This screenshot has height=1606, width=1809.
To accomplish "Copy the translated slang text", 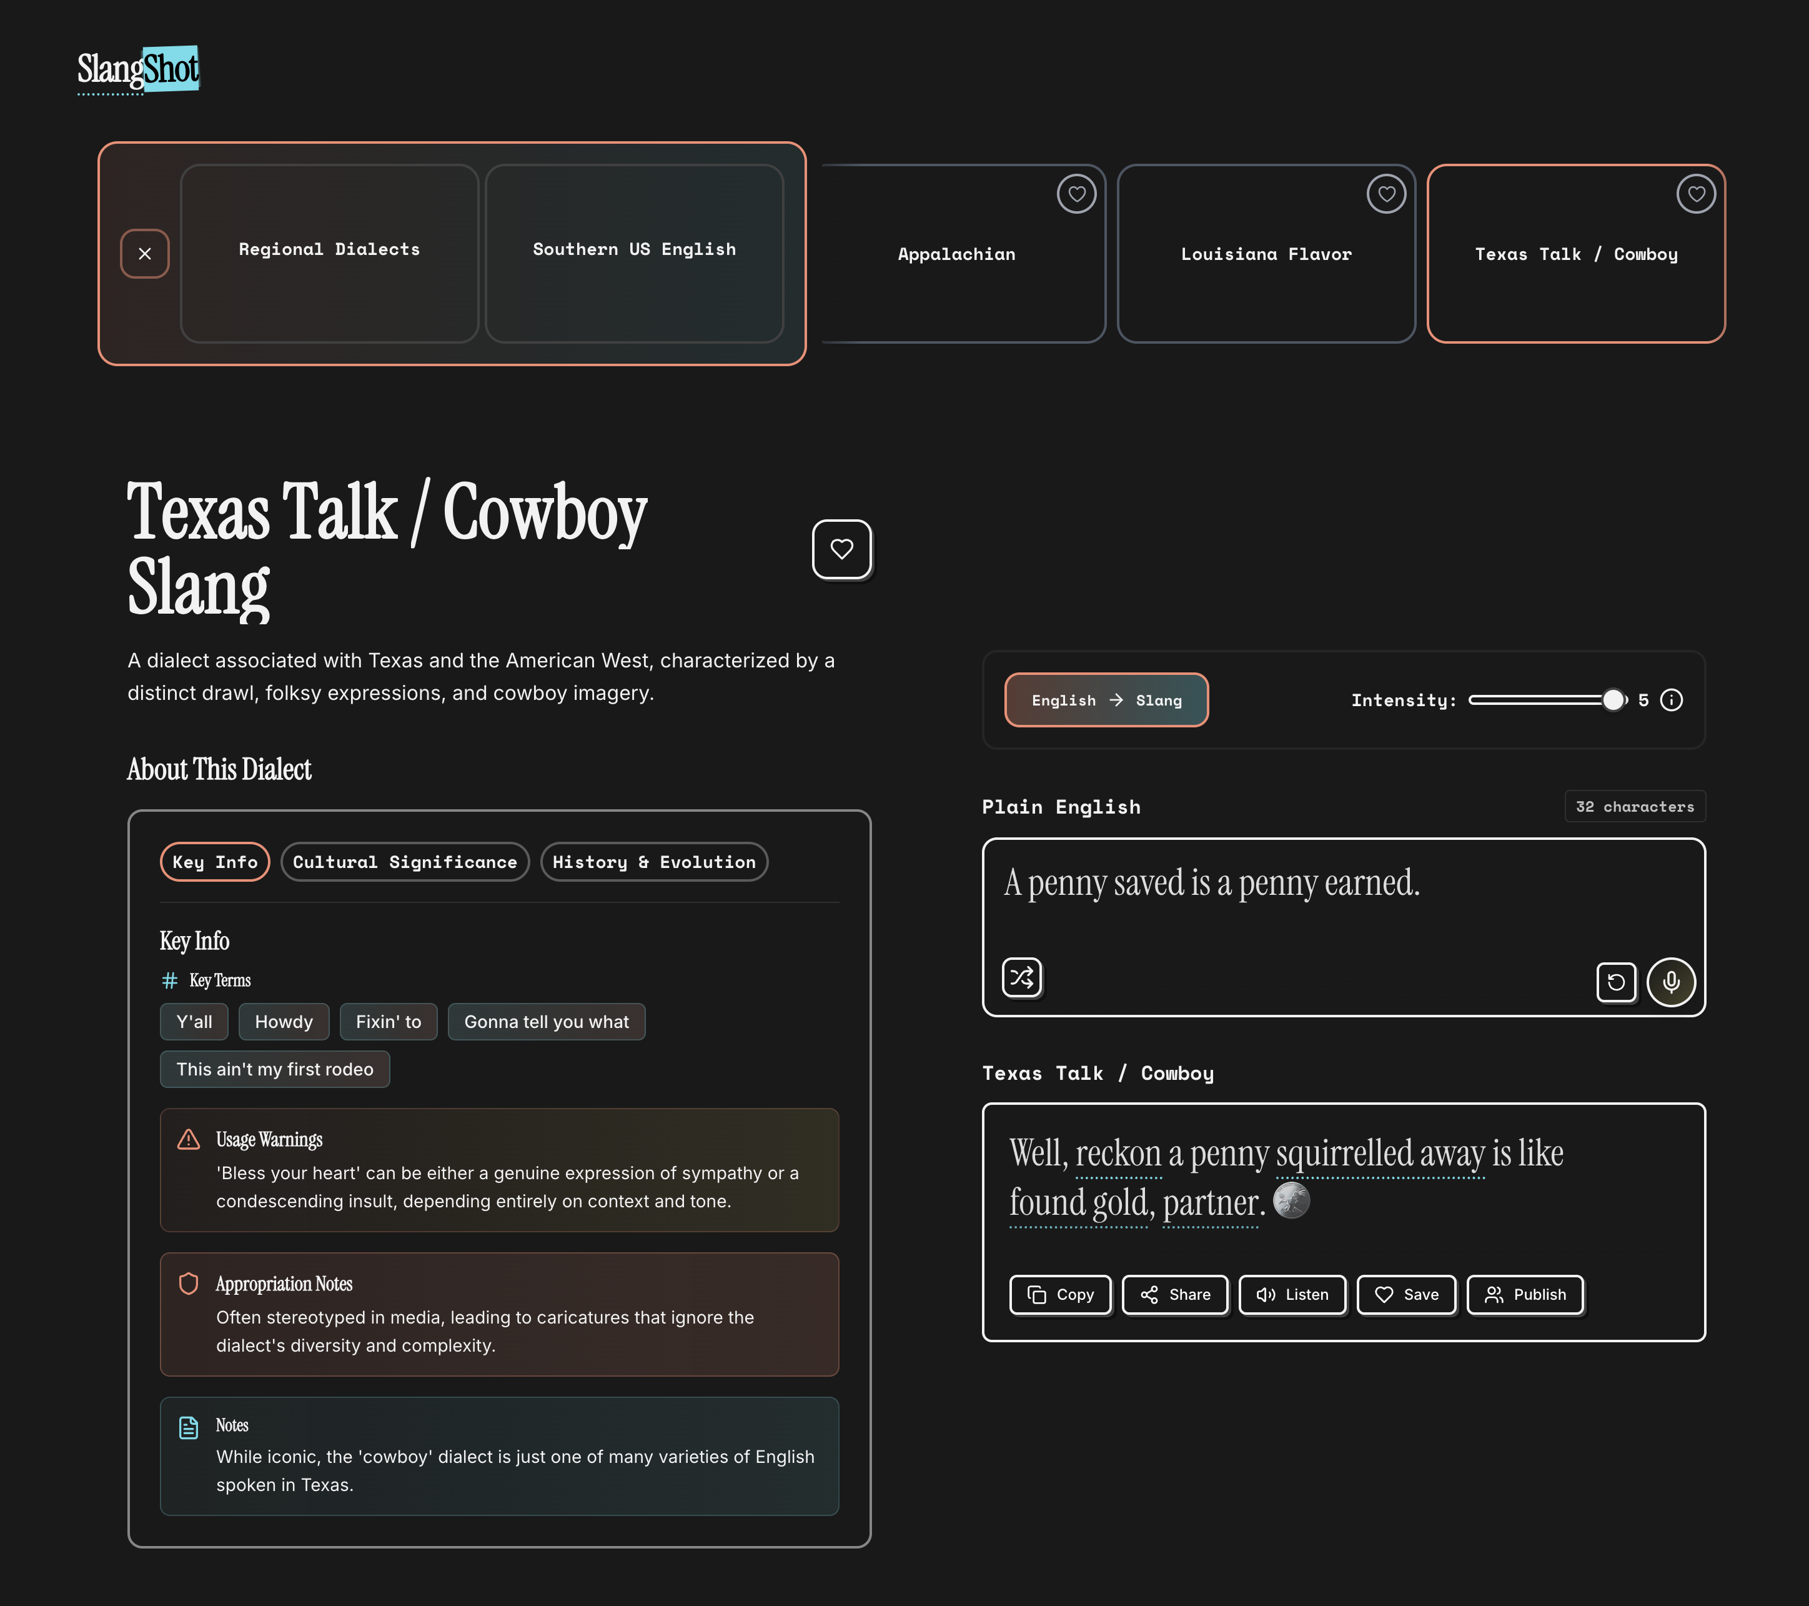I will tap(1060, 1294).
